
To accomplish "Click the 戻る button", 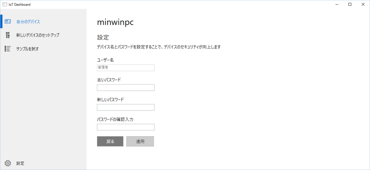I will point(110,141).
